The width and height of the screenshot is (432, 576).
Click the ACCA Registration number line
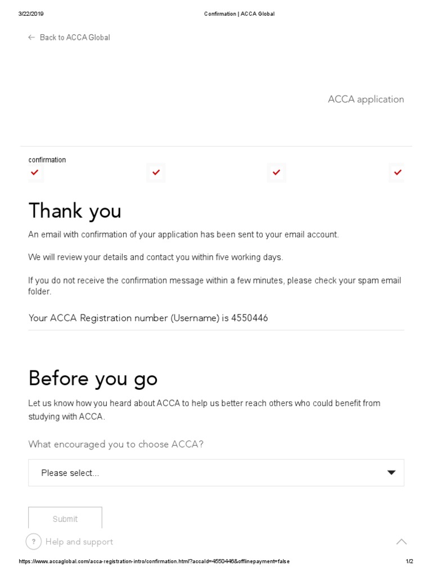coord(148,318)
